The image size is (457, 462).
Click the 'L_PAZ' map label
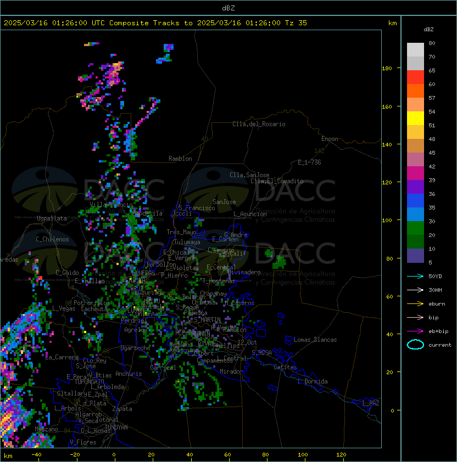pos(371,403)
